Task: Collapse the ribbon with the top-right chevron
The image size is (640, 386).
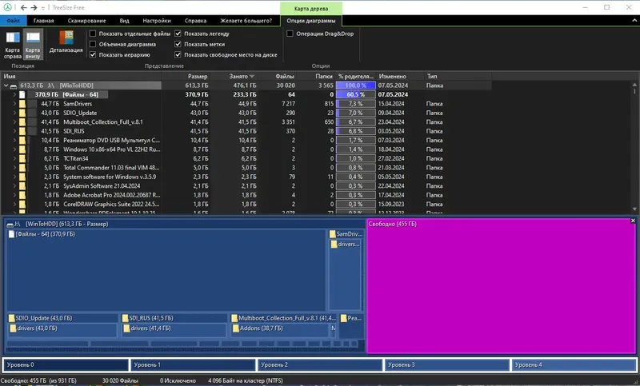Action: [634, 21]
